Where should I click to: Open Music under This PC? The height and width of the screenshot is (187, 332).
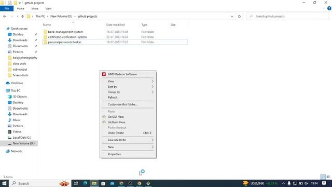16,120
